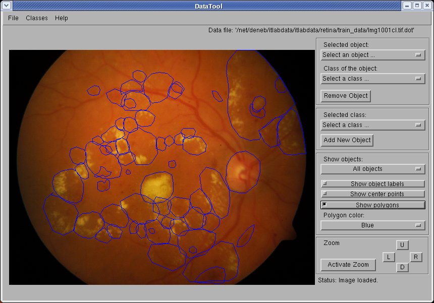Open the window menu icon in title bar
Viewport: 434px width, 303px height.
click(7, 5)
